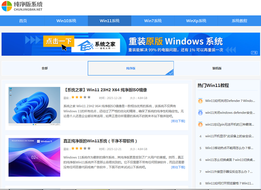Image resolution: width=261 pixels, height=190 pixels.
Task: Open the 首页 navigation tab
Action: click(23, 21)
